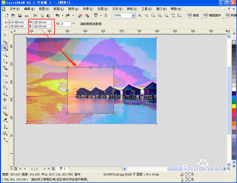Screen dimensions: 237x183
Task: Go to the first page arrow
Action: tap(20, 169)
